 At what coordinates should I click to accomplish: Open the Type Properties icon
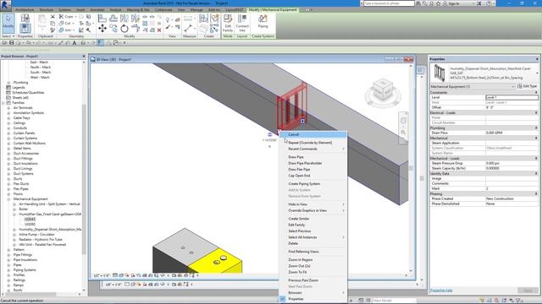coord(25,18)
